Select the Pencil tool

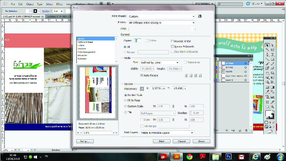click(272, 64)
